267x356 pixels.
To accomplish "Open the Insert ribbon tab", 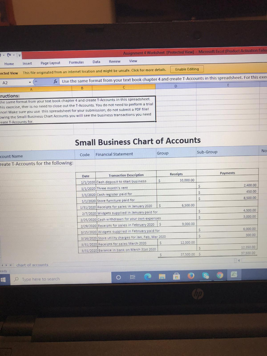I will coord(27,63).
